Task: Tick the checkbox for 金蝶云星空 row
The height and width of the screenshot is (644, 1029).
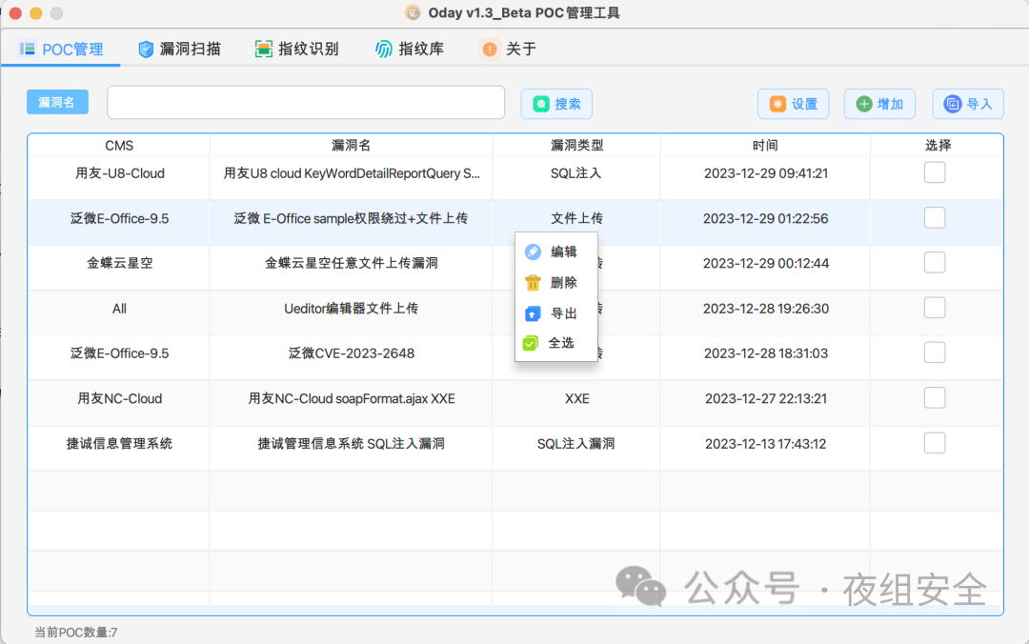Action: point(935,263)
